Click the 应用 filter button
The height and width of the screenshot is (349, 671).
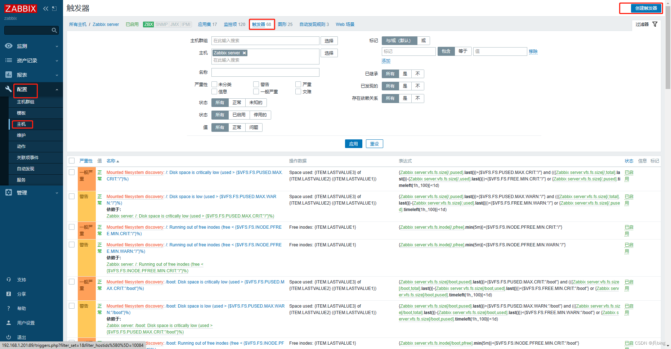coord(353,144)
